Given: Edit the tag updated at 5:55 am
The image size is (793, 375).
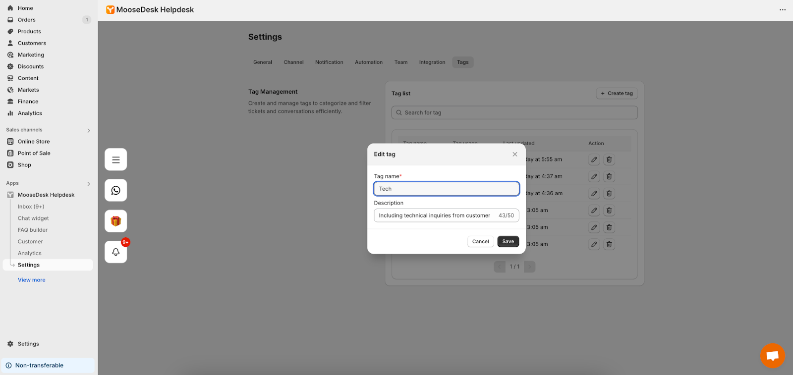Looking at the screenshot, I should pyautogui.click(x=594, y=160).
